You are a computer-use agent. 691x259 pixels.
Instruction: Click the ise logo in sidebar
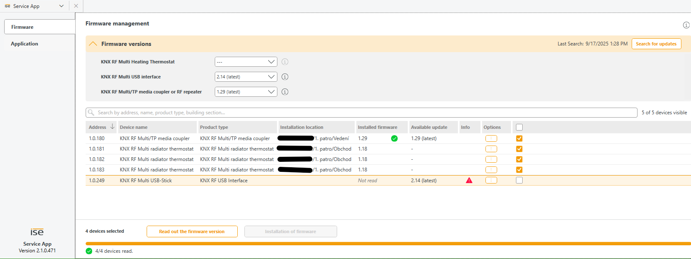(37, 232)
